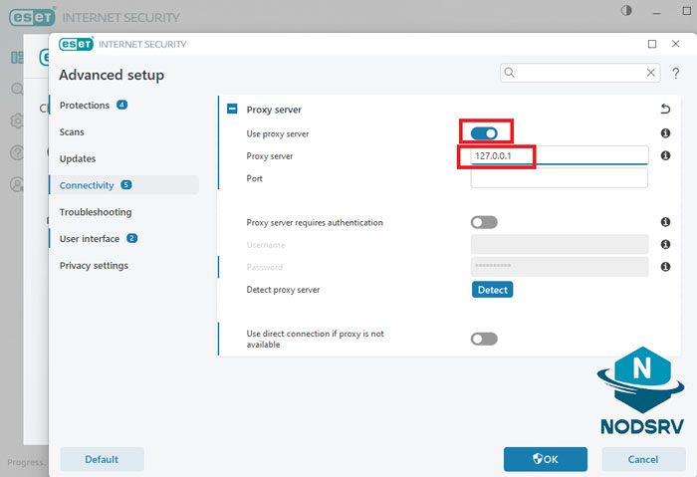Click the info icon next to Password
Image resolution: width=697 pixels, height=477 pixels.
point(665,267)
